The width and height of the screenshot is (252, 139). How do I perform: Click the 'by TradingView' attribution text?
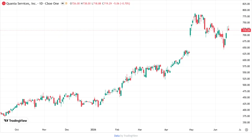(x=129, y=136)
